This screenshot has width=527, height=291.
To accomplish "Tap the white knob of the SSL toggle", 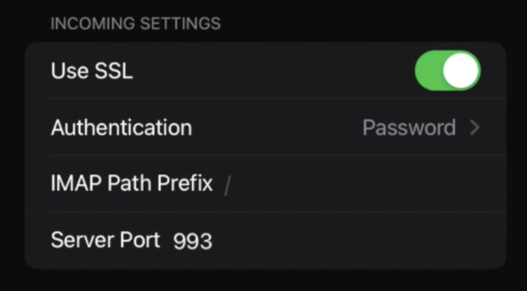I will click(460, 71).
